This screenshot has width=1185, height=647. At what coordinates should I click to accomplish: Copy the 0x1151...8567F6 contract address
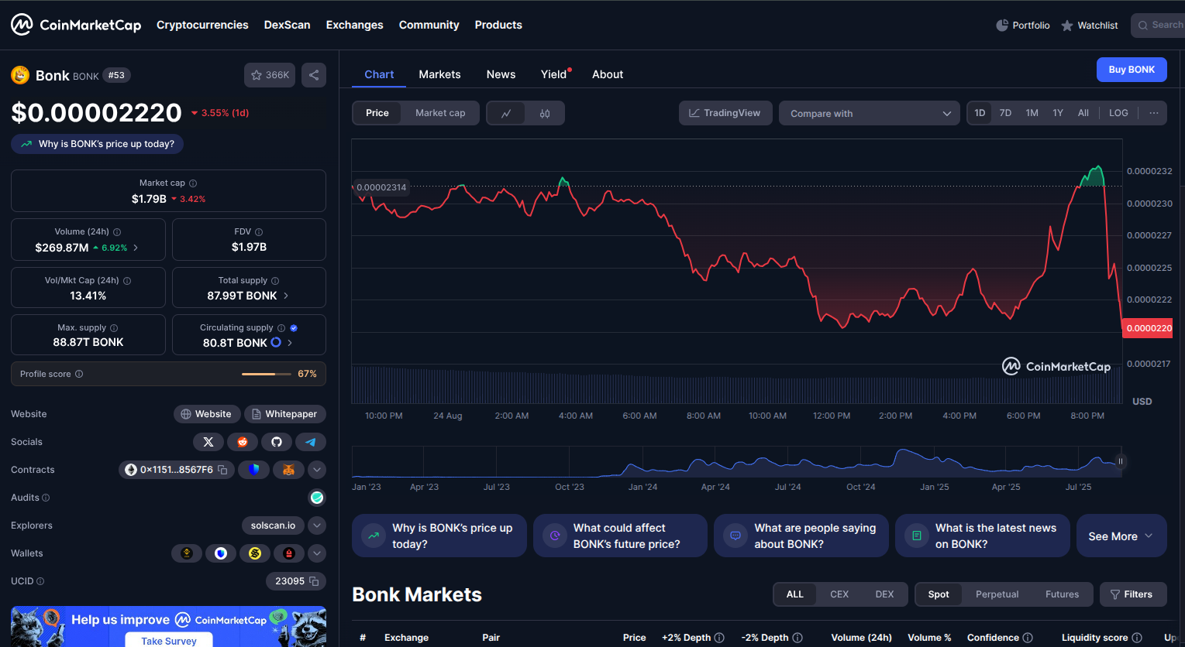pyautogui.click(x=222, y=470)
